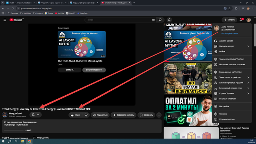This screenshot has height=144, width=256.
Task: Open settings 'Настройки' menu item
Action: 232,106
